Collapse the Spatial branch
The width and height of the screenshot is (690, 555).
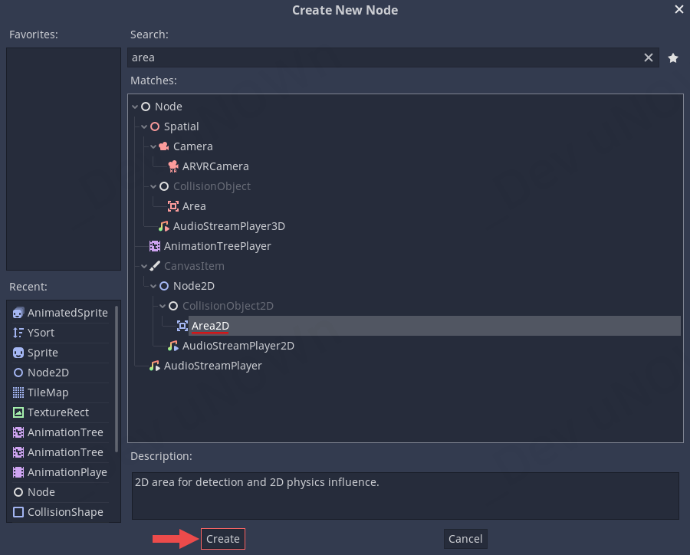pos(144,126)
